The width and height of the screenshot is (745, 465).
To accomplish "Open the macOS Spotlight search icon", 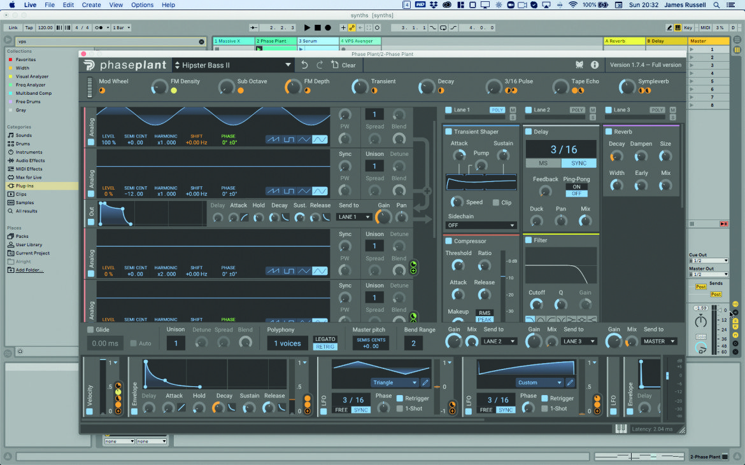I will [716, 4].
